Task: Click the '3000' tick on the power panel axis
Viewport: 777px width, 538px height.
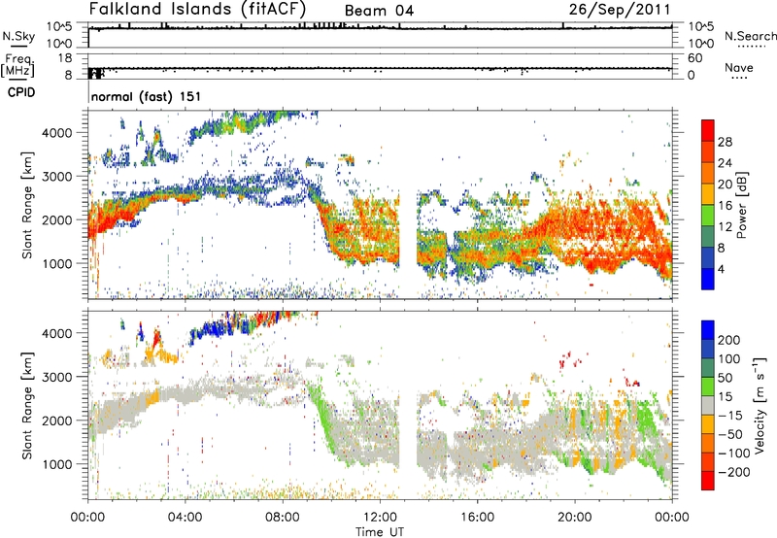Action: click(56, 177)
